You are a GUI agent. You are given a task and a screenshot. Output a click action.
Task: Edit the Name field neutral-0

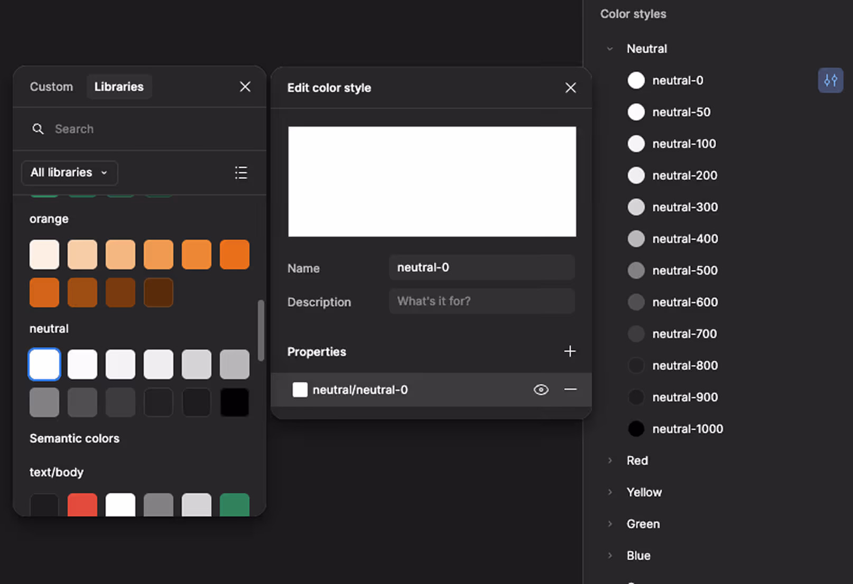point(482,268)
